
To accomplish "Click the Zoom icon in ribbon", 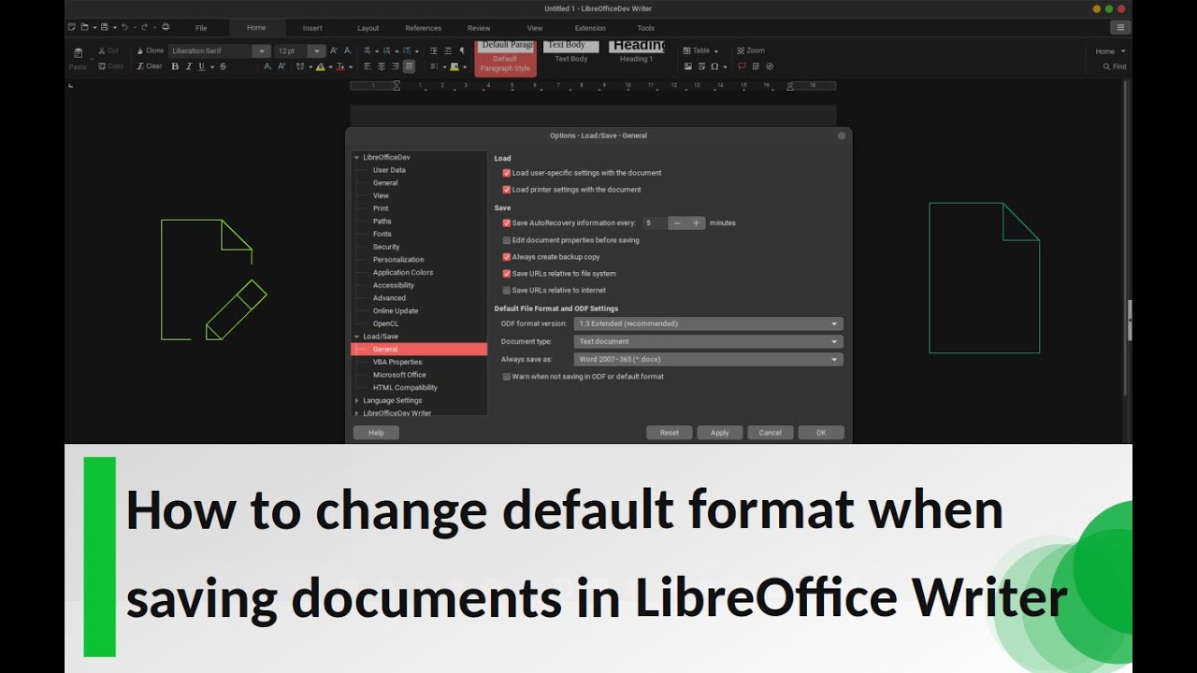I will pos(741,50).
